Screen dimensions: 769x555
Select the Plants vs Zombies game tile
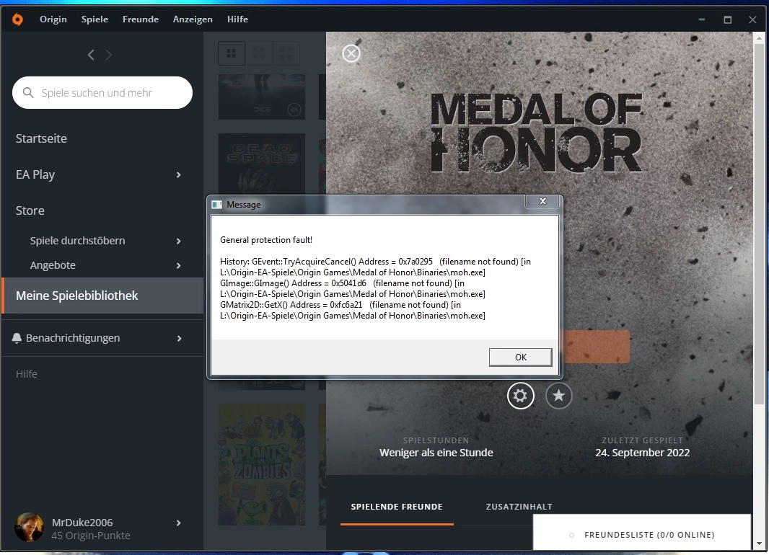click(x=262, y=464)
